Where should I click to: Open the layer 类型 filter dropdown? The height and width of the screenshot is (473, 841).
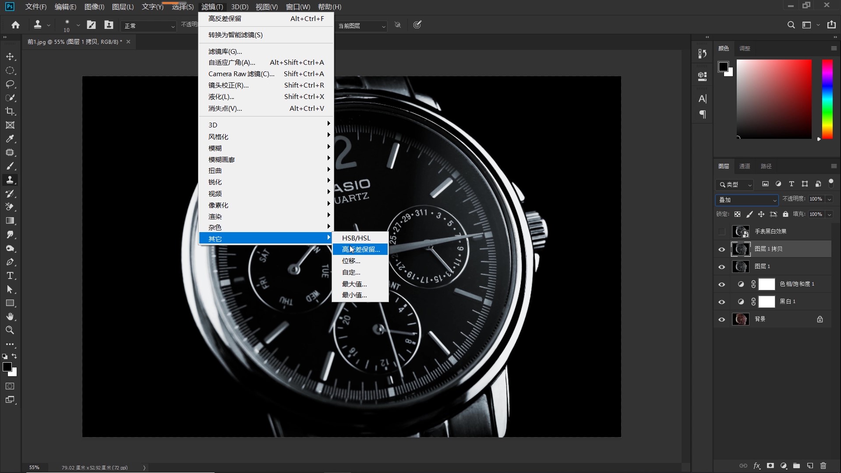735,184
